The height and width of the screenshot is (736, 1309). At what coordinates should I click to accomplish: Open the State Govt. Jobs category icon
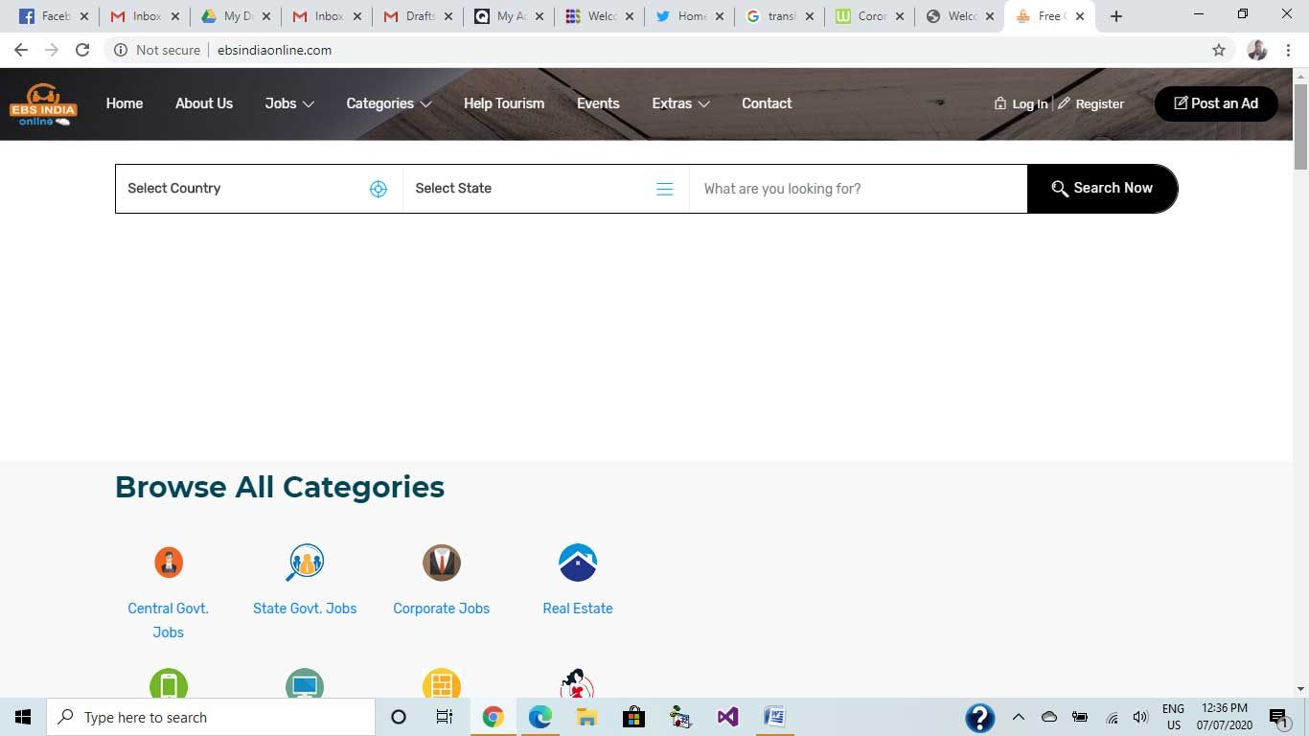tap(305, 563)
